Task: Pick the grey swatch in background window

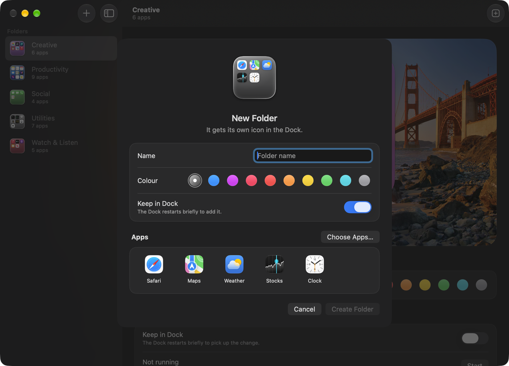Action: pyautogui.click(x=481, y=285)
